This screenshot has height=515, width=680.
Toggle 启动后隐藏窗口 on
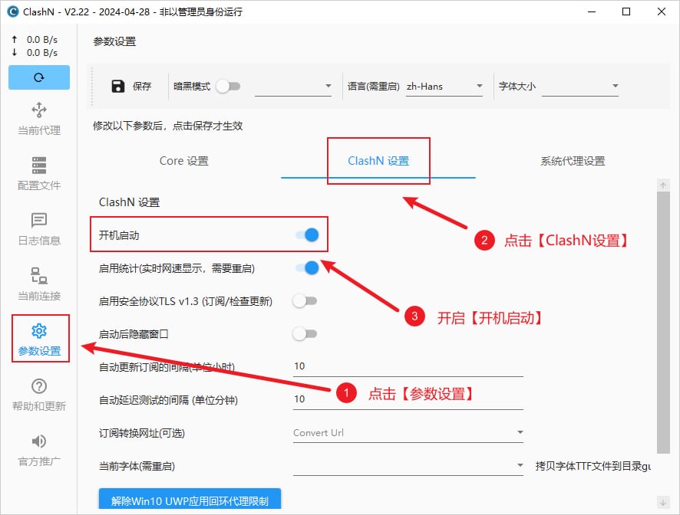(x=305, y=333)
